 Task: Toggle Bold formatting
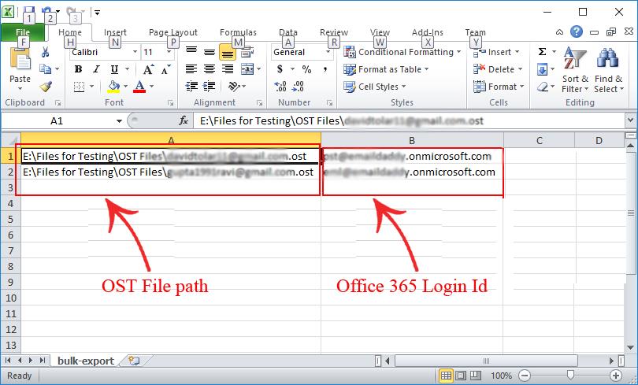pyautogui.click(x=78, y=69)
